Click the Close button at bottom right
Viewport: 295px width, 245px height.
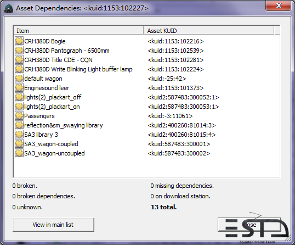click(x=249, y=225)
